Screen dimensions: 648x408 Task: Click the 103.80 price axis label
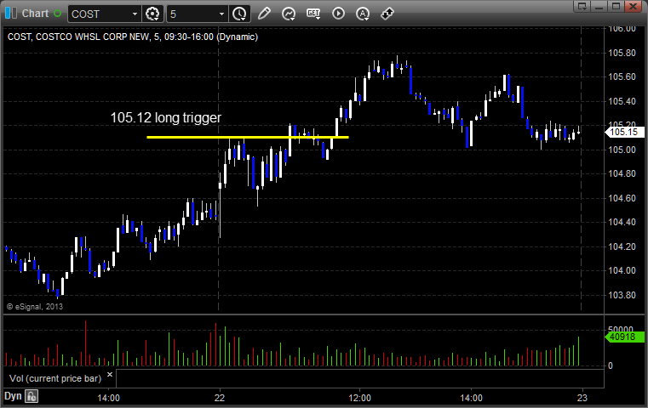coord(622,295)
